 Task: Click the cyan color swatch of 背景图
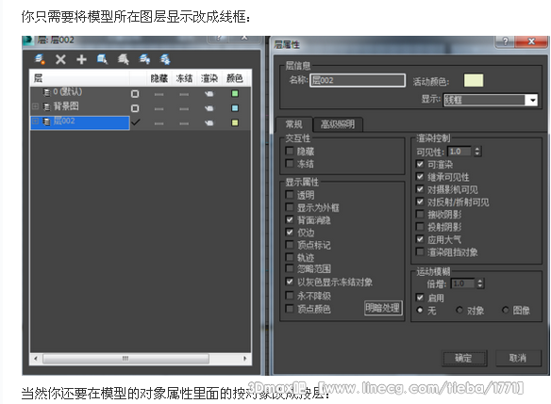(x=235, y=108)
